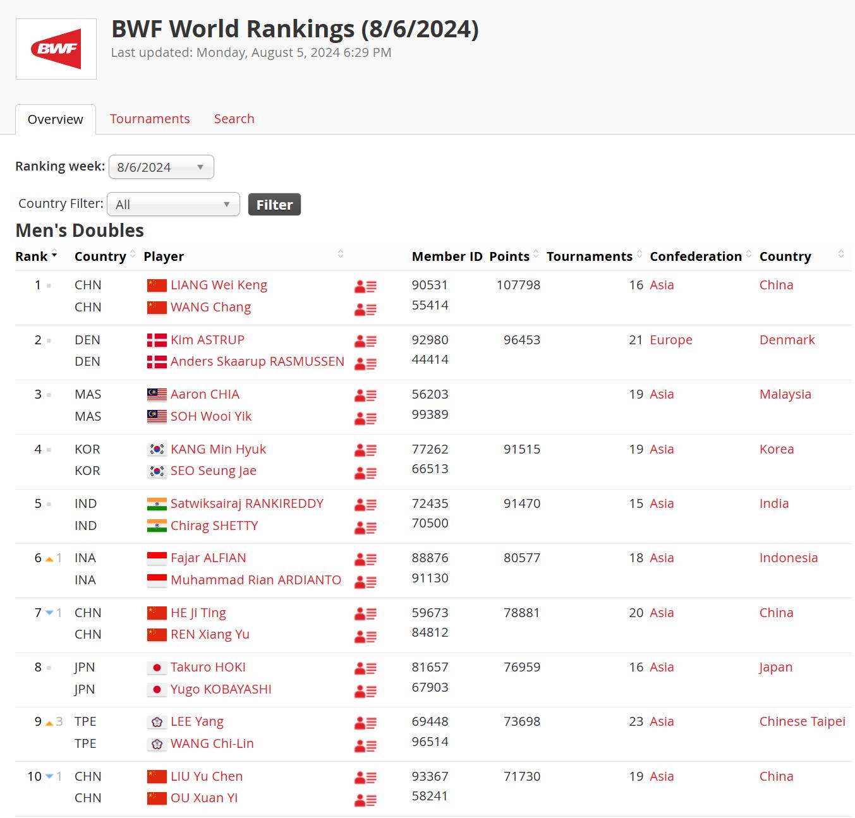Open the Europe confederation link
This screenshot has height=818, width=855.
(x=671, y=340)
